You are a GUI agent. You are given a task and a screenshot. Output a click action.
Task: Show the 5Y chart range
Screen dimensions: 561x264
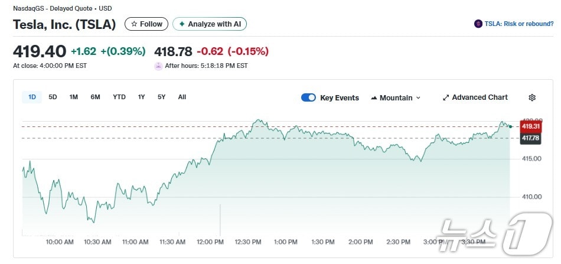coord(161,97)
